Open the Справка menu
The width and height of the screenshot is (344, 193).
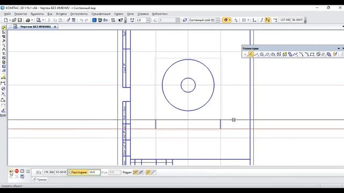coord(143,14)
